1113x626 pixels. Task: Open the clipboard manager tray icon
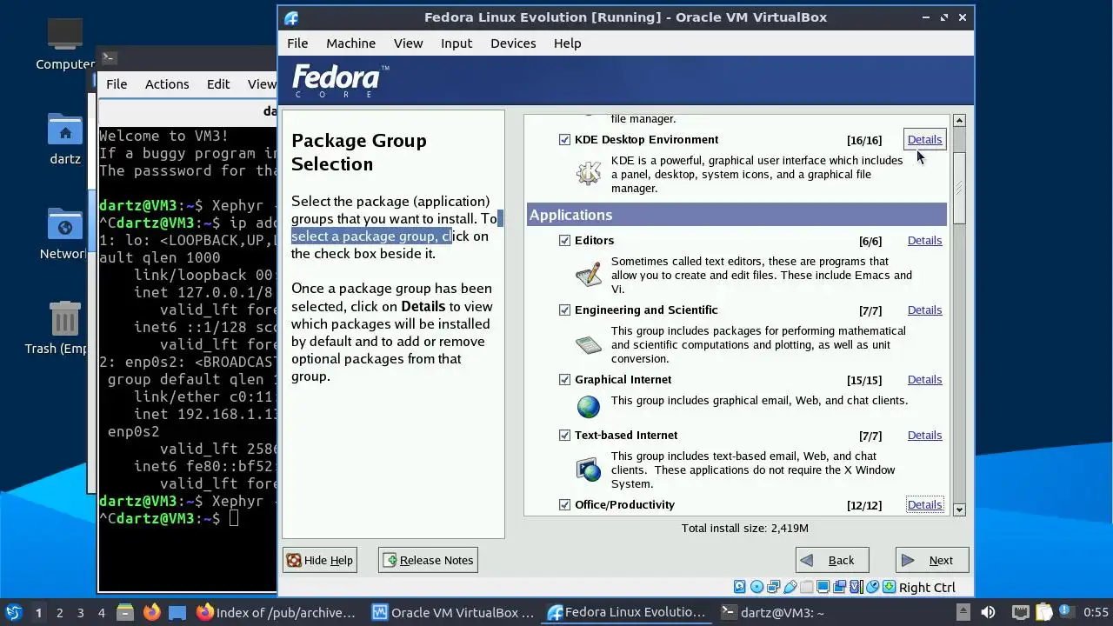pos(1044,612)
